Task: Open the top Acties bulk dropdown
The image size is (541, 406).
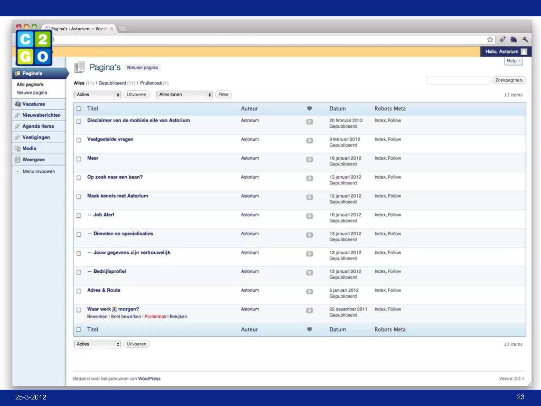Action: pyautogui.click(x=97, y=95)
